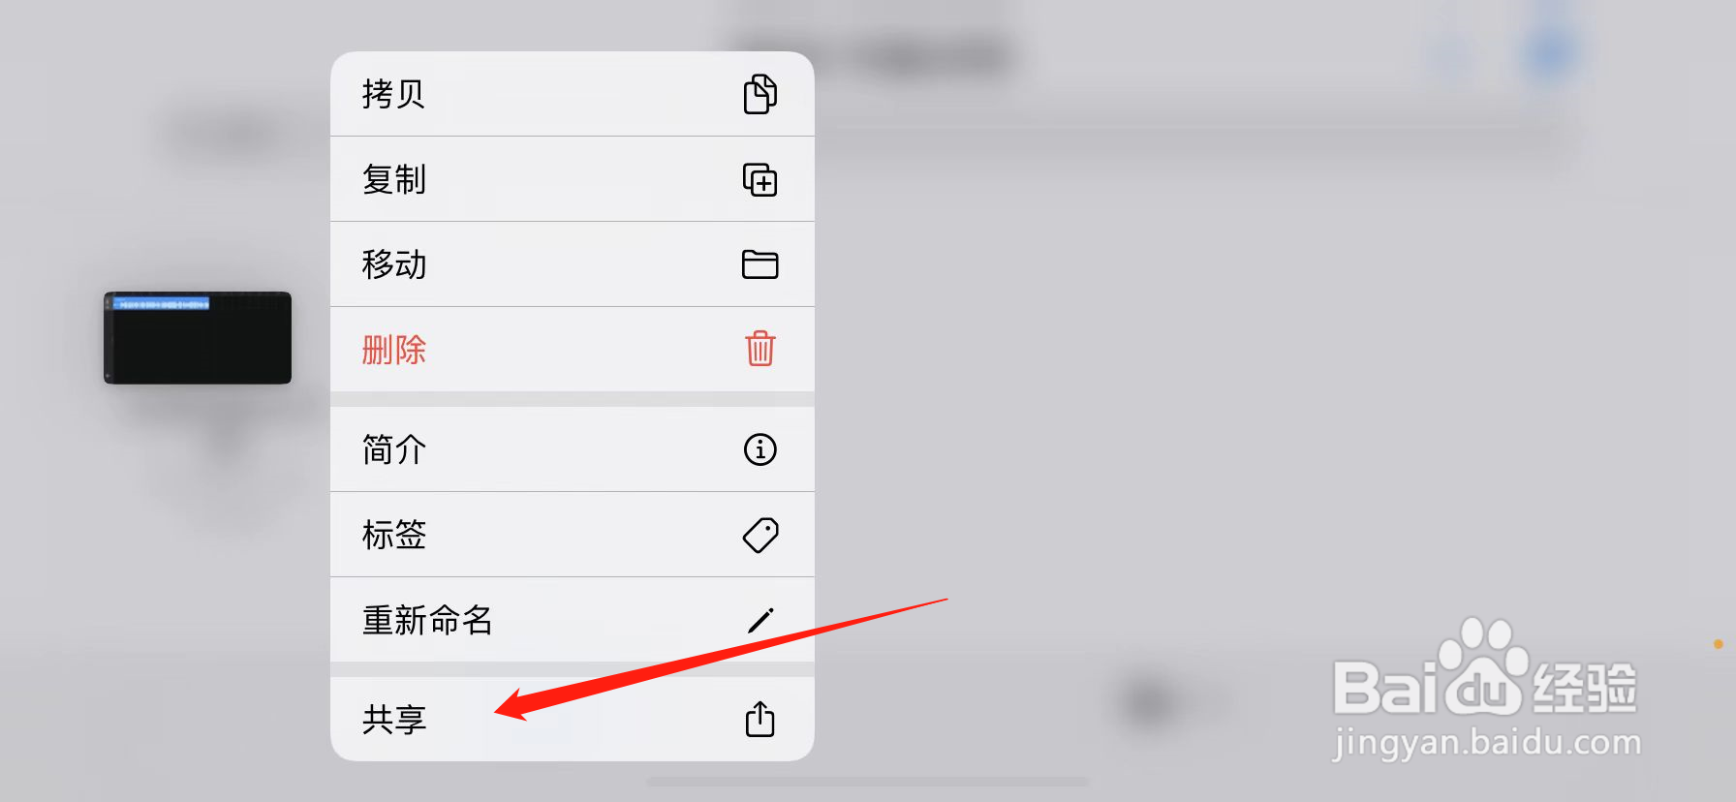Screen dimensions: 1736x802
Task: Tap the share arrow icon beside 共享
Action: coord(760,719)
